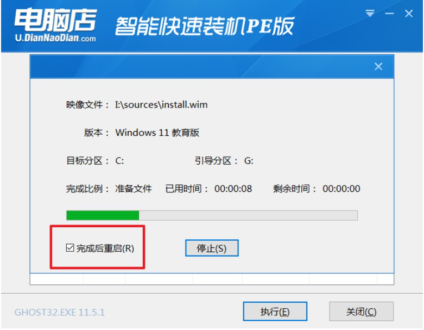
Task: Click U.DianNaoDian.com website text
Action: coord(55,38)
